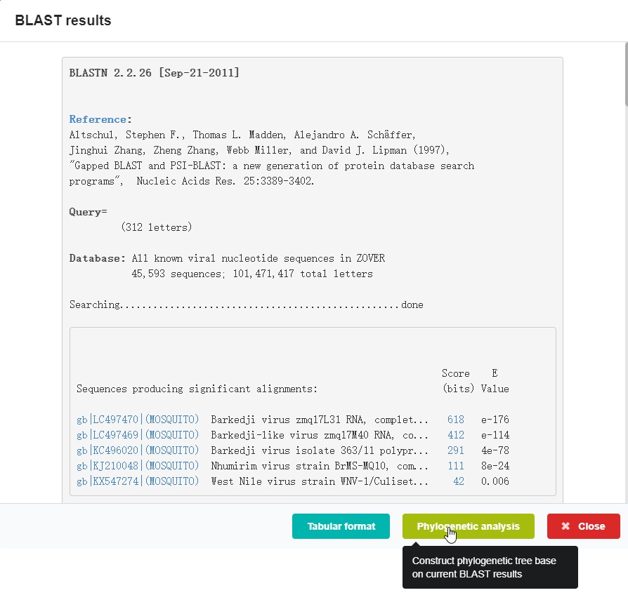628x595 pixels.
Task: Click MOSQUITO host tag beside KC496020
Action: tap(172, 450)
